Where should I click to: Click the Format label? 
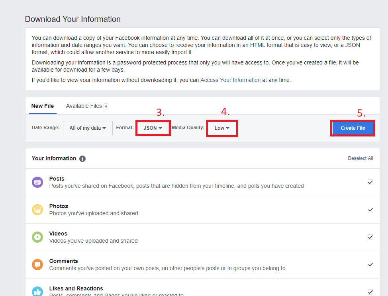[125, 127]
